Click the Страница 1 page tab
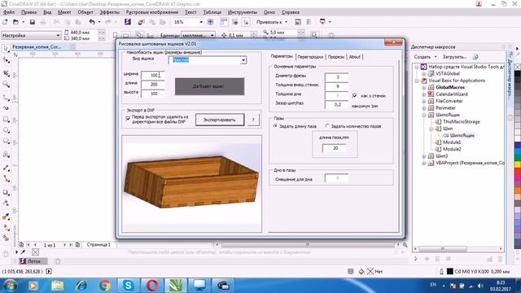The height and width of the screenshot is (293, 521). click(x=99, y=244)
